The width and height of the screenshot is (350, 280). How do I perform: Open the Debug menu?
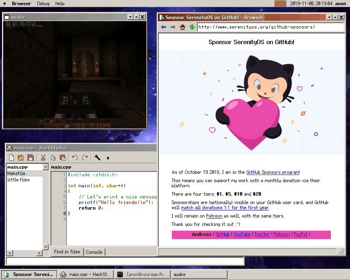pyautogui.click(x=43, y=4)
